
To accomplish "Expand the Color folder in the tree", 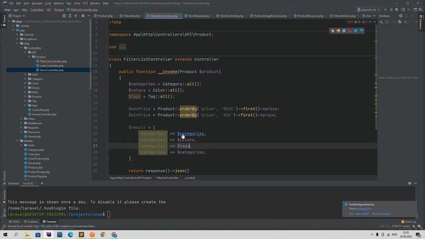I will pos(25,83).
